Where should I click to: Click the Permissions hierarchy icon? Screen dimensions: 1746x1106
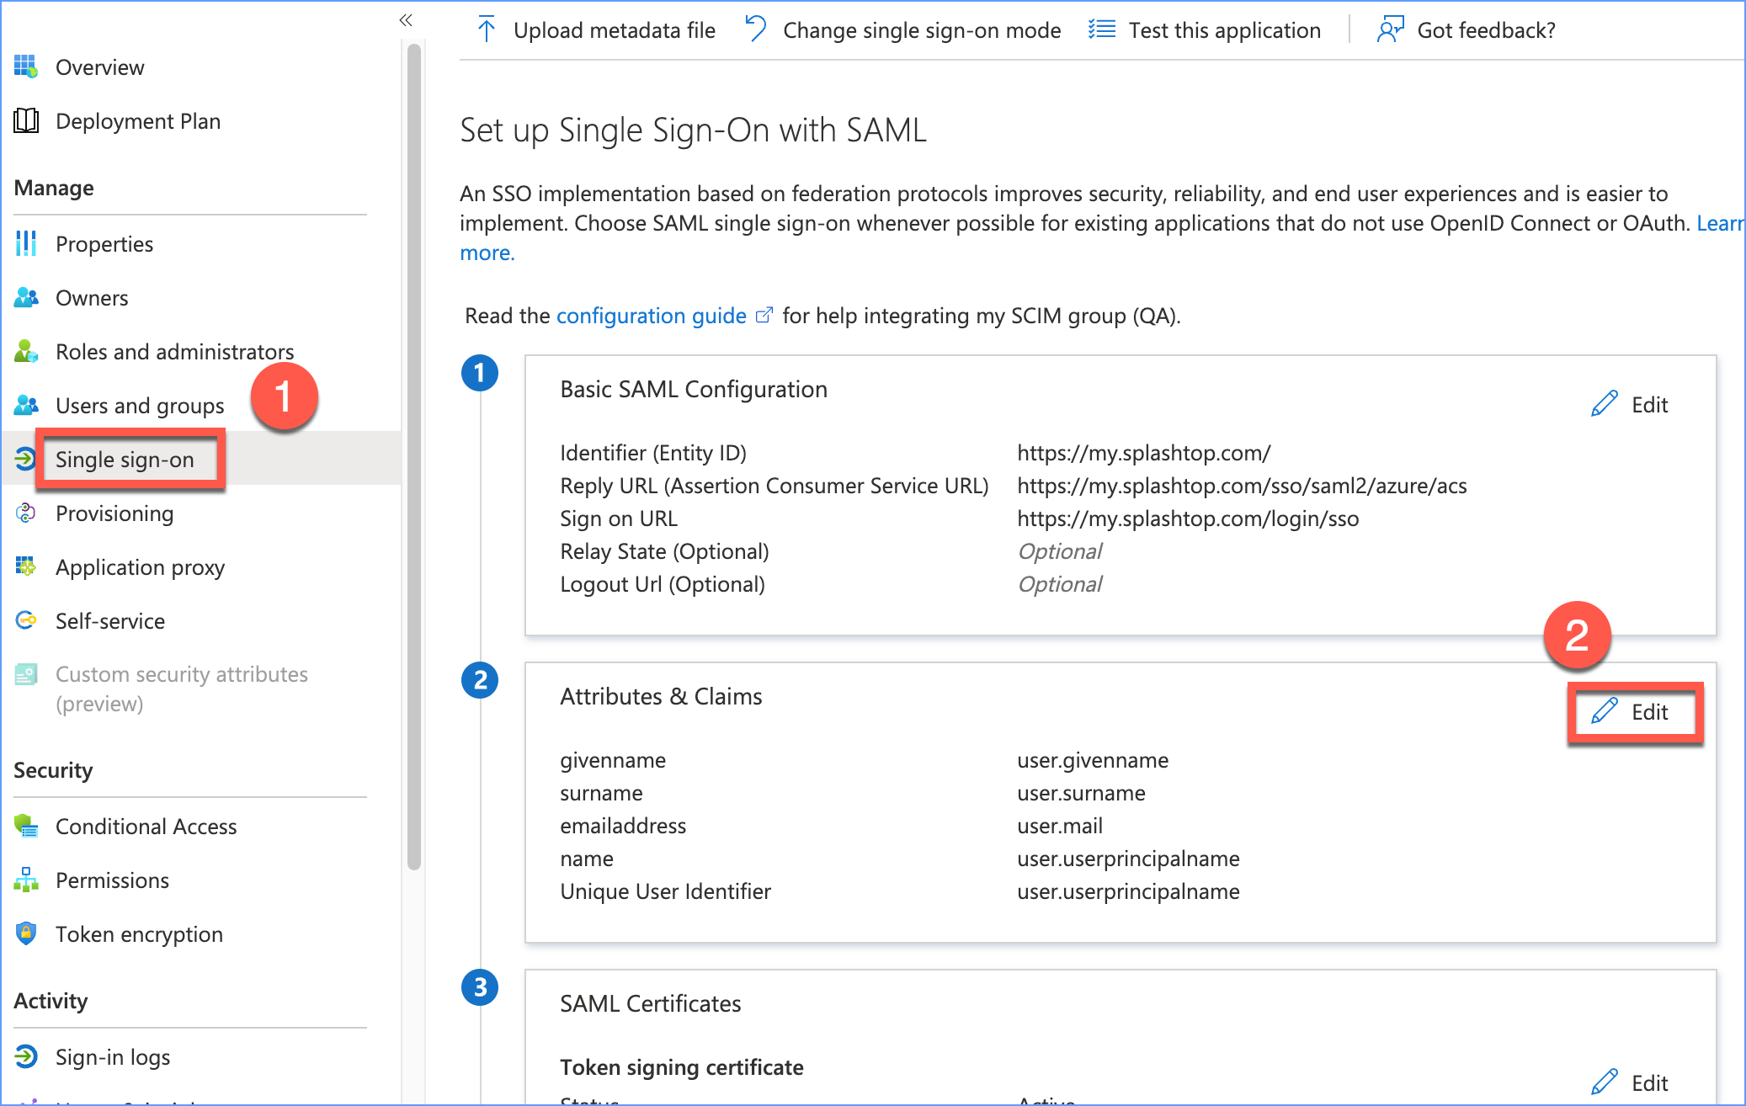[x=26, y=880]
